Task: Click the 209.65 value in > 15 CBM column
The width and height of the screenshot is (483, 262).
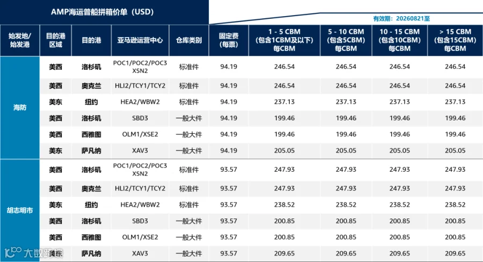Action: click(455, 253)
